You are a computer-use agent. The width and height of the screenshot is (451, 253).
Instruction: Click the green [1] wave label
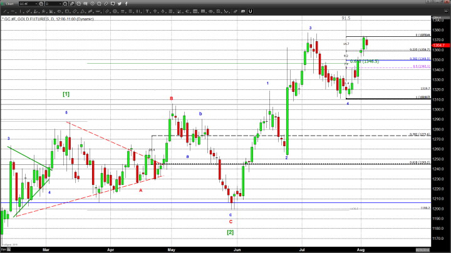click(x=66, y=94)
